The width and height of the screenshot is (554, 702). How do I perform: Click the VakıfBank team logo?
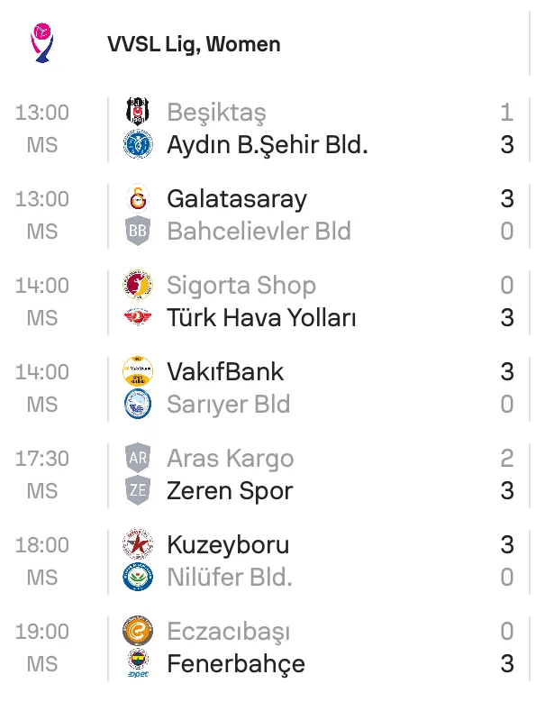click(138, 372)
